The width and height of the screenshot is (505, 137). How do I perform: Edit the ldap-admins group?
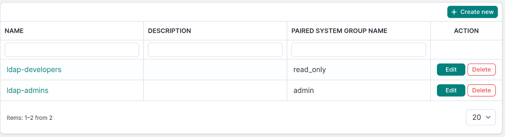point(451,90)
